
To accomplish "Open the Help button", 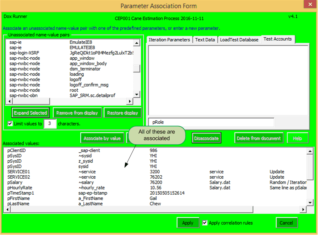I will (x=298, y=138).
